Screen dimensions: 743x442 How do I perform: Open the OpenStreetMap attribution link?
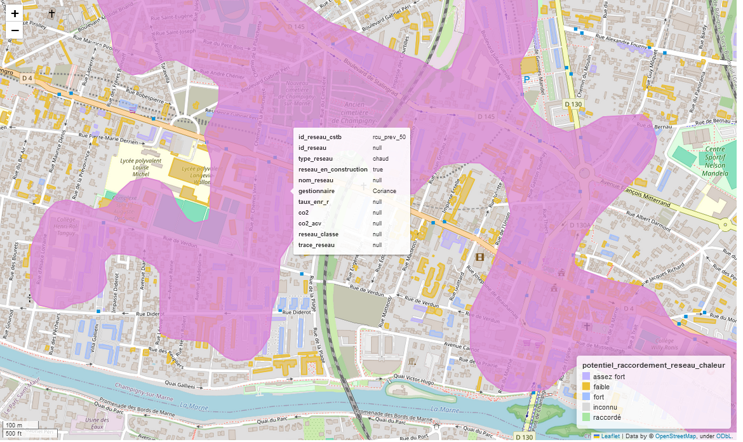pos(676,436)
